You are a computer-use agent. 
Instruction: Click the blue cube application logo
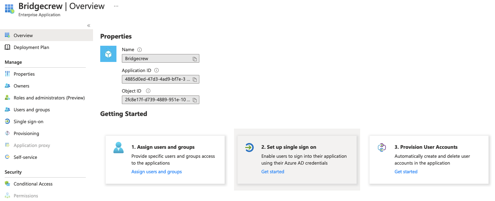tap(108, 54)
